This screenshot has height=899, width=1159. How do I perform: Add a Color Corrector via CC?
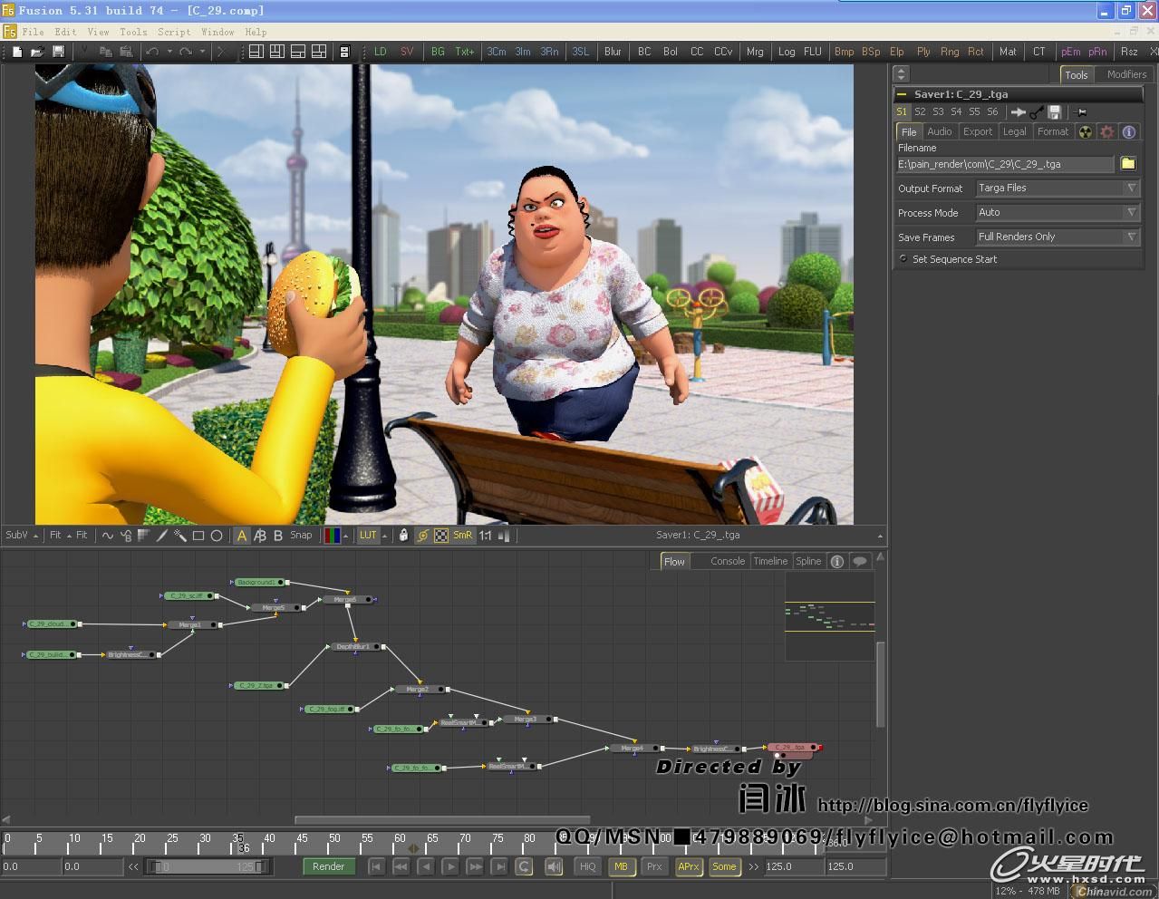(697, 52)
